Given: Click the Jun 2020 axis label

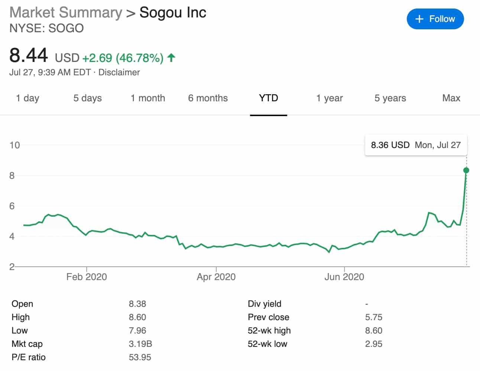Looking at the screenshot, I should (344, 277).
